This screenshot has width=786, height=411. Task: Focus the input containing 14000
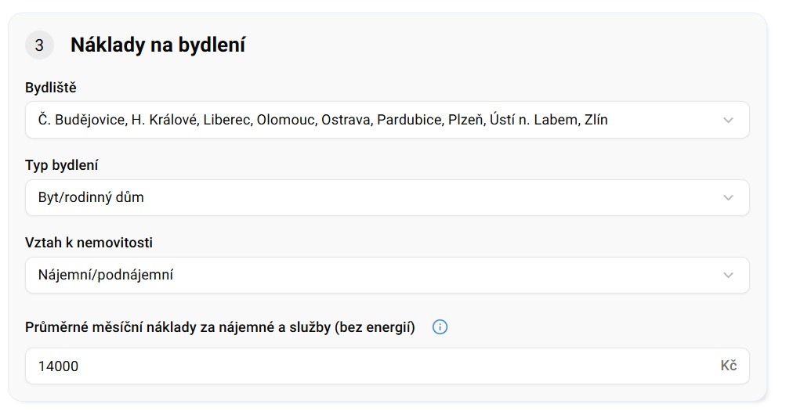click(x=368, y=366)
